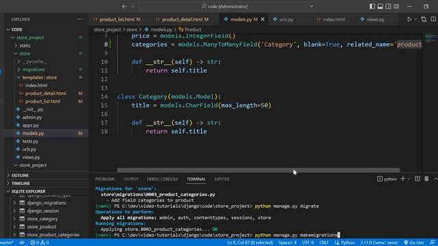
Task: Open index.html in explorer tree
Action: pyautogui.click(x=36, y=85)
